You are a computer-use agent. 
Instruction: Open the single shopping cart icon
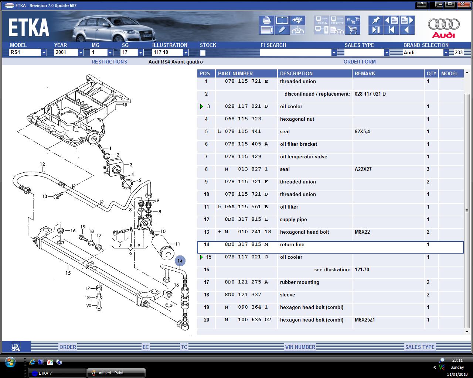352,30
